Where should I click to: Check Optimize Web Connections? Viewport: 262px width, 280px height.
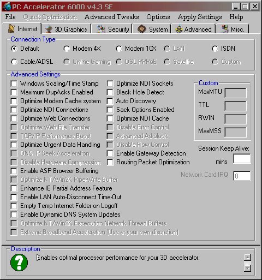coord(14,118)
